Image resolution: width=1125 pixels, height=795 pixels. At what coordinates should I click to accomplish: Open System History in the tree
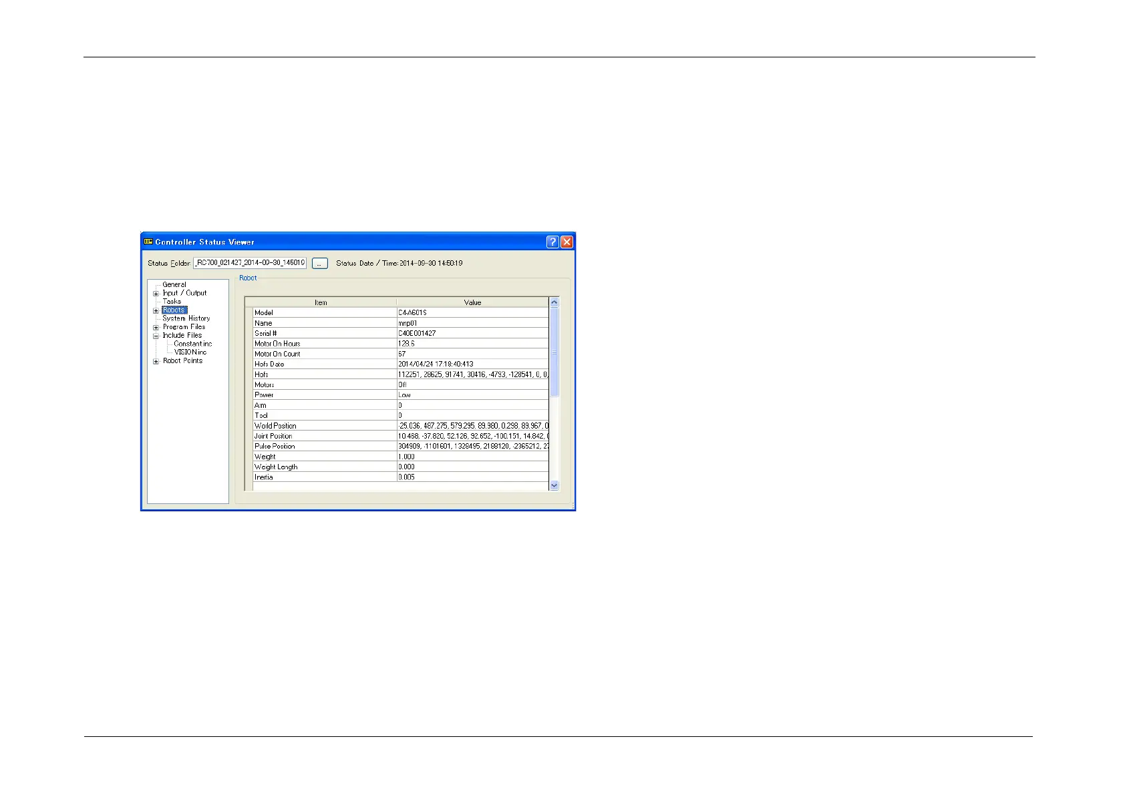[x=186, y=318]
